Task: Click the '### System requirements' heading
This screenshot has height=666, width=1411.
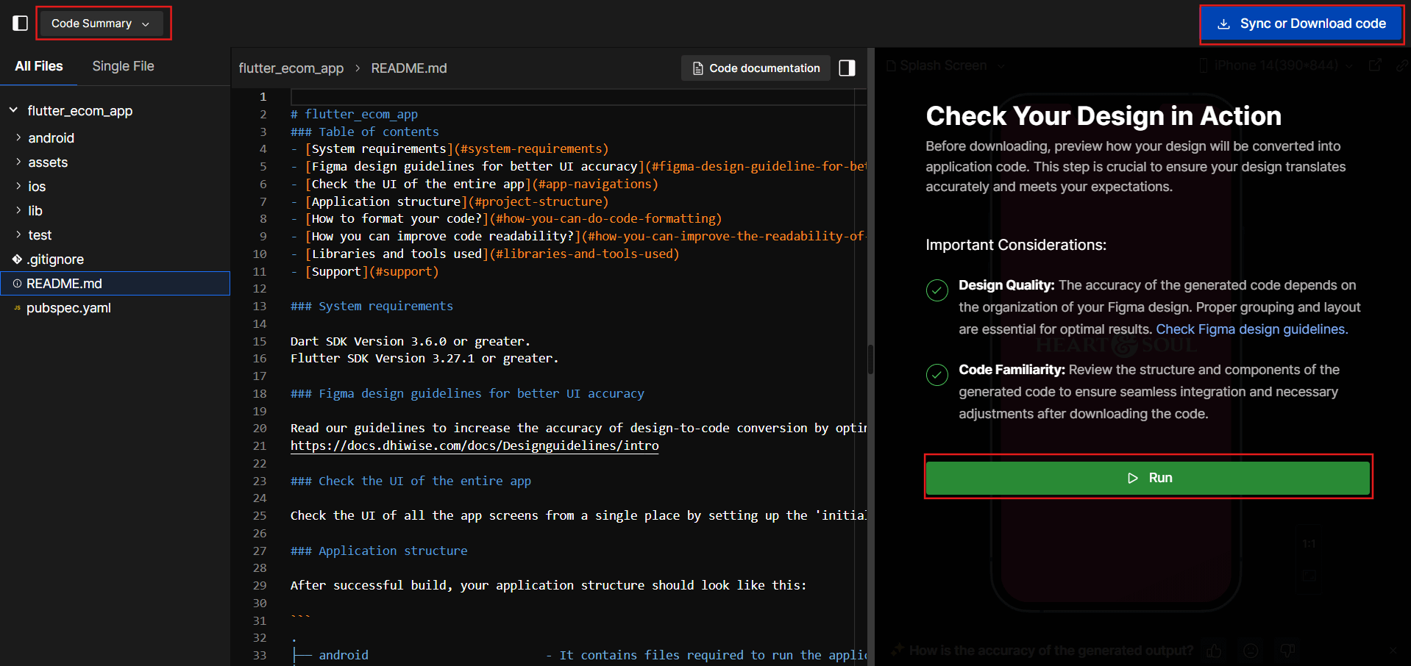Action: tap(372, 306)
